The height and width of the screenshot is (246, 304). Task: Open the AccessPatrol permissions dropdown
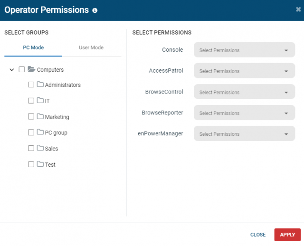pyautogui.click(x=244, y=71)
